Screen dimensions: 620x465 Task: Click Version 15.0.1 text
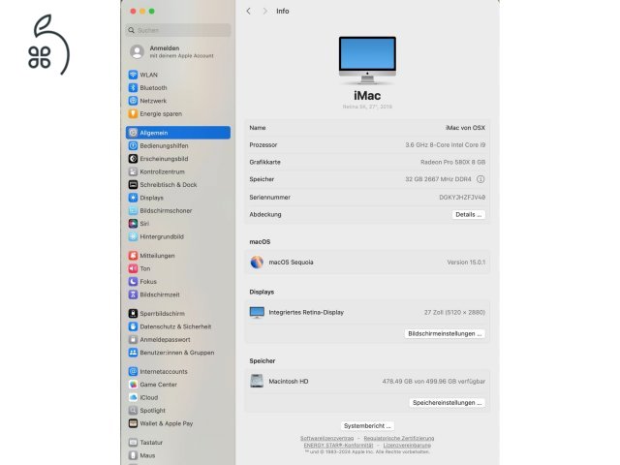click(x=466, y=263)
